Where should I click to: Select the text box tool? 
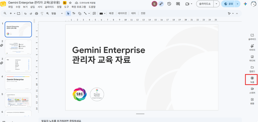[x=74, y=14]
